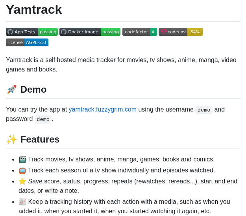Click the chart emoji beside tracking history

point(22,201)
